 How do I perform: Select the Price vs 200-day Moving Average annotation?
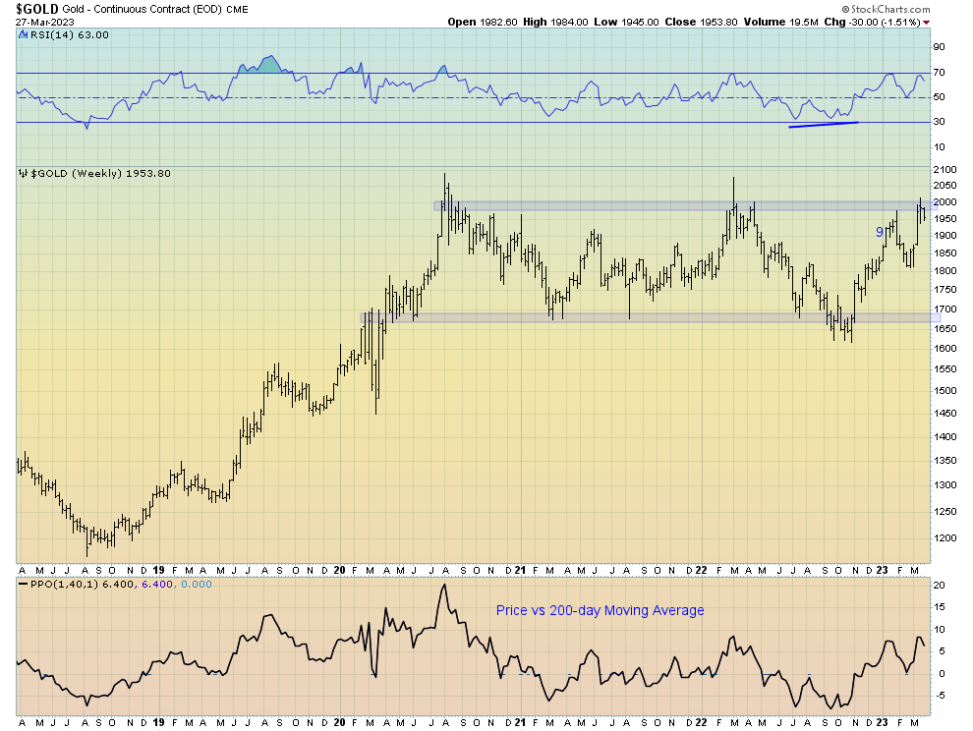[600, 611]
